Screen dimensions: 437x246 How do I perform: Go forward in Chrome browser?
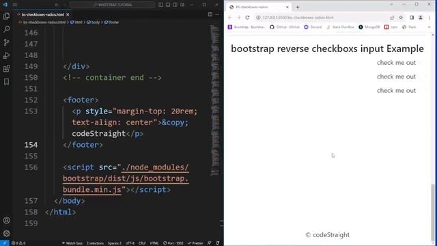(x=238, y=17)
